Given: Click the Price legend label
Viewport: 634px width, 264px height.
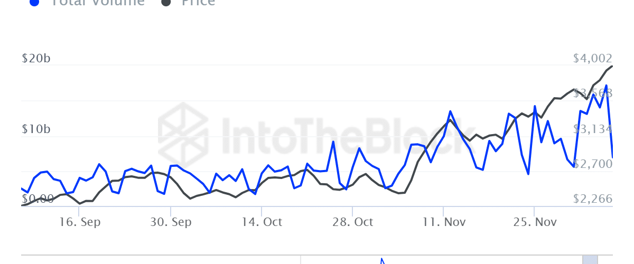Looking at the screenshot, I should pos(198,2).
